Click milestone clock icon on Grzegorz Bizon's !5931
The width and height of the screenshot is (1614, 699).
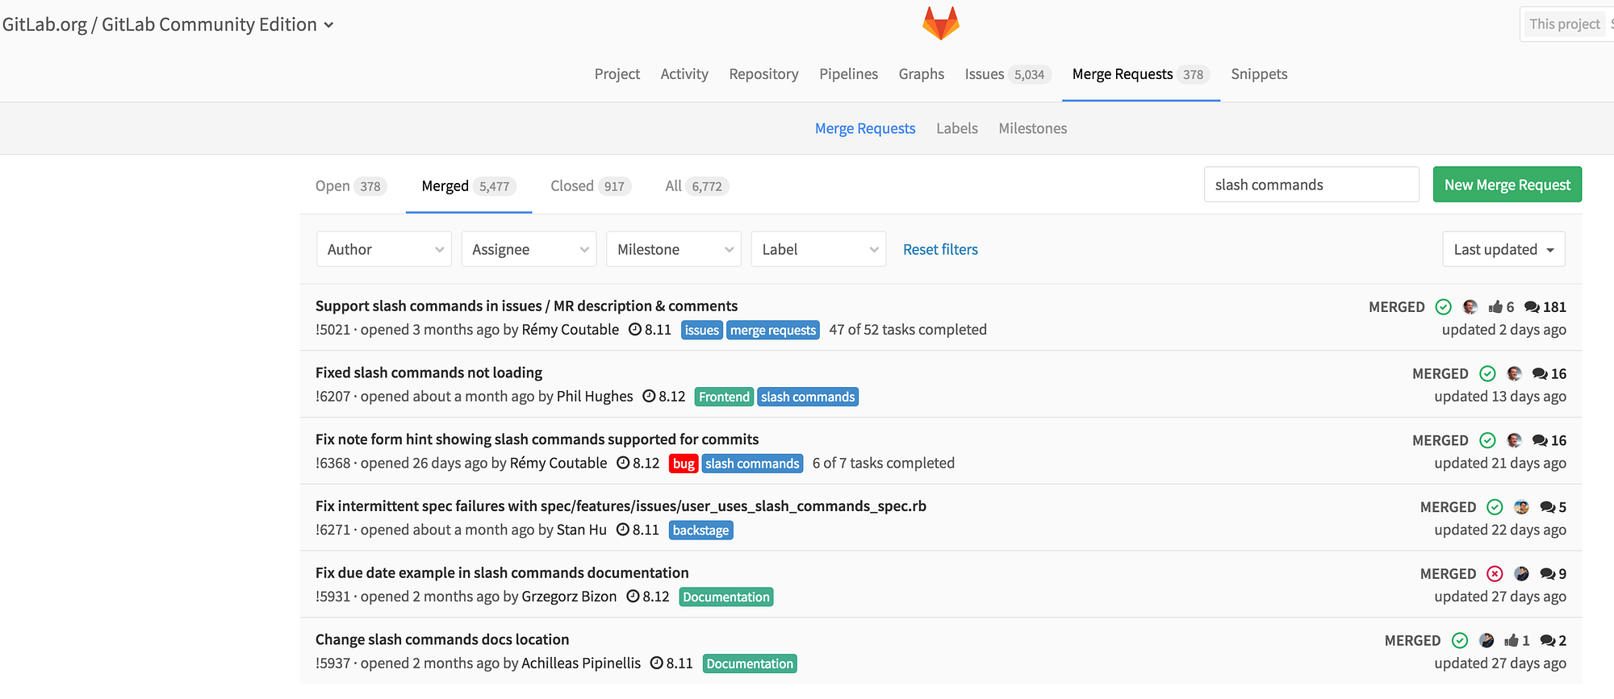pyautogui.click(x=633, y=597)
